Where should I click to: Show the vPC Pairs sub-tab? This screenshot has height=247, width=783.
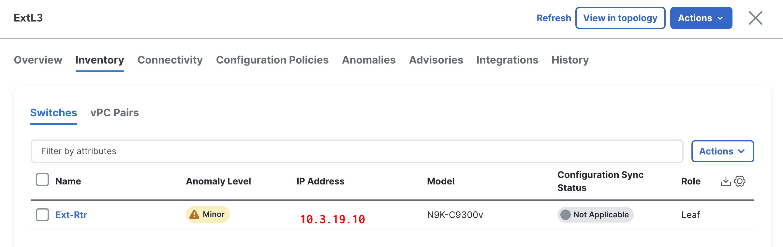point(114,113)
